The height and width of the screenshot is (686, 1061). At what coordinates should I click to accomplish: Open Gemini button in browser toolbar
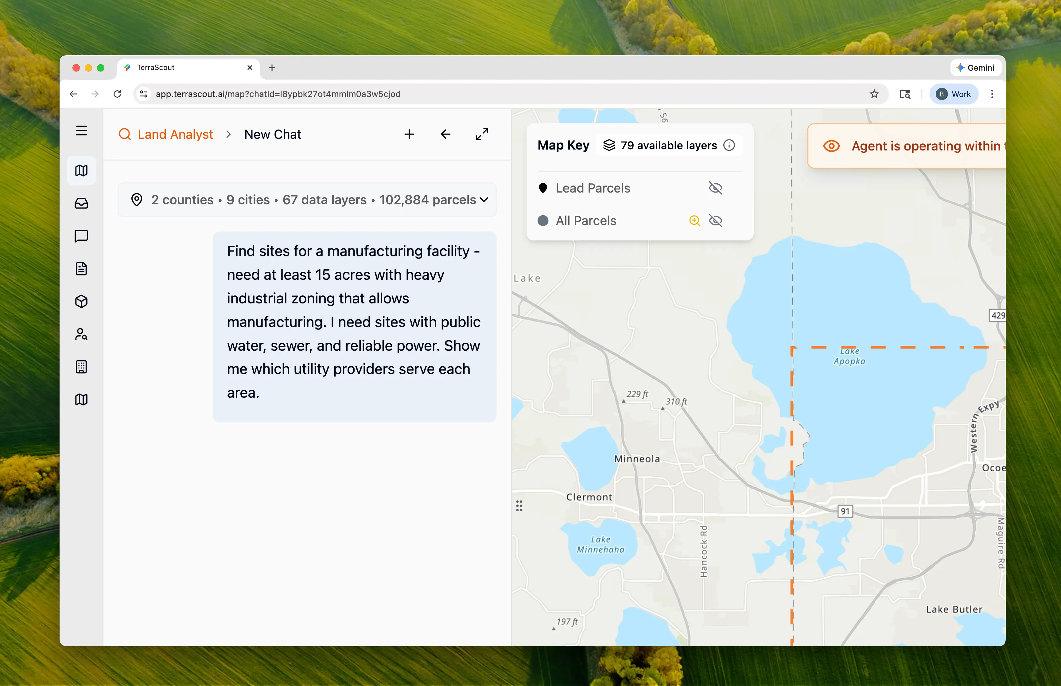pyautogui.click(x=975, y=68)
